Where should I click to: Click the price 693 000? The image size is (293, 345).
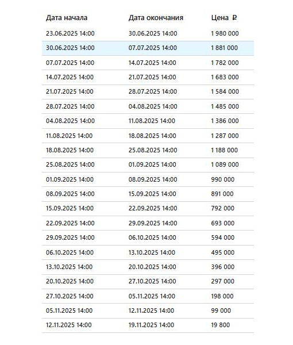tap(223, 223)
